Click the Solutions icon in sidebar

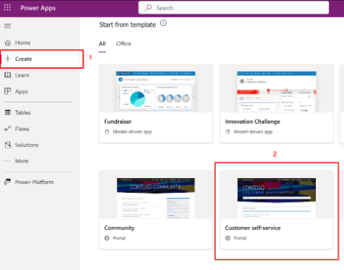point(8,145)
